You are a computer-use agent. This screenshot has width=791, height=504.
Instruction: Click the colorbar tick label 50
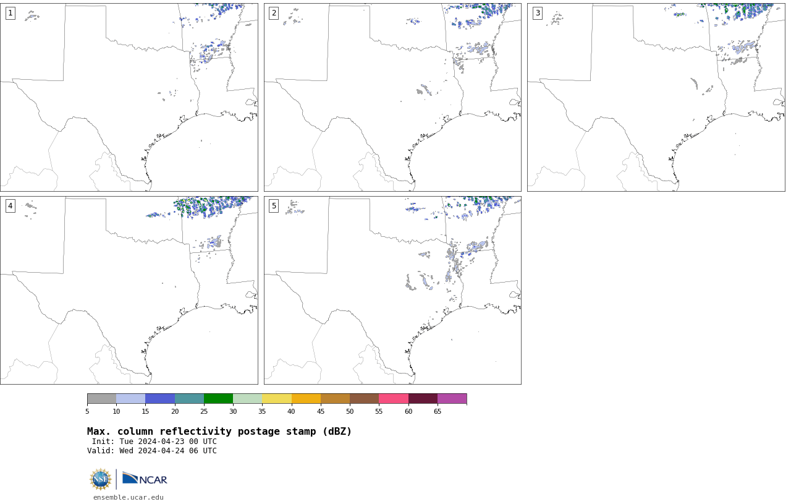350,411
